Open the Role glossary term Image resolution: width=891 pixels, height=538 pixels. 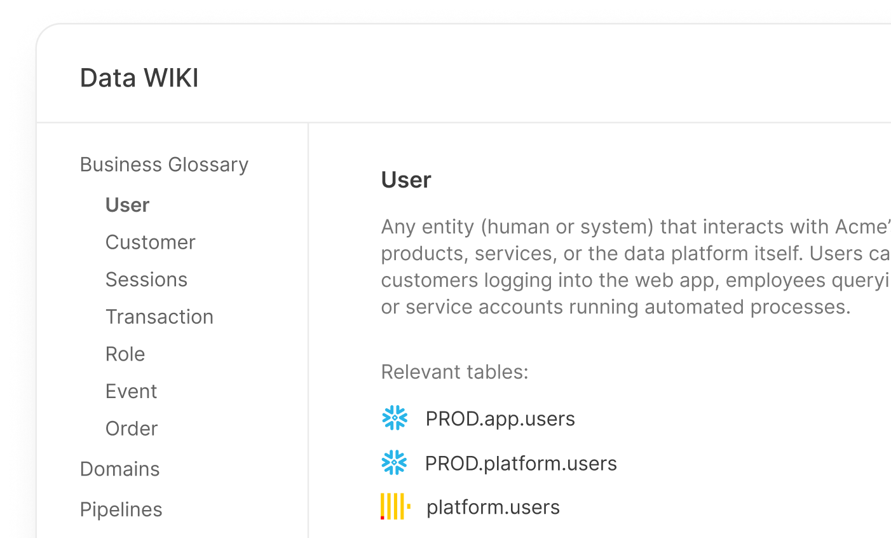click(125, 354)
